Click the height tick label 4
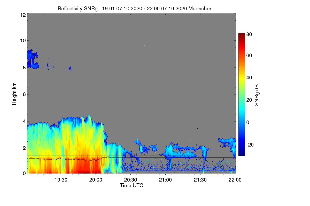The width and height of the screenshot is (310, 206). click(24, 121)
